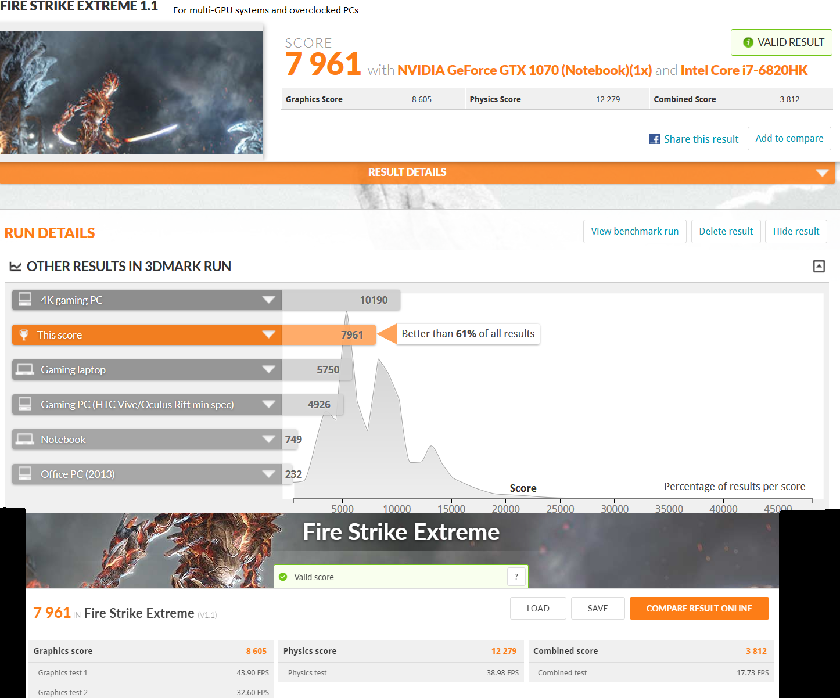Click the Fire Strike Extreme banner title
Viewport: 840px width, 698px height.
pyautogui.click(x=401, y=532)
